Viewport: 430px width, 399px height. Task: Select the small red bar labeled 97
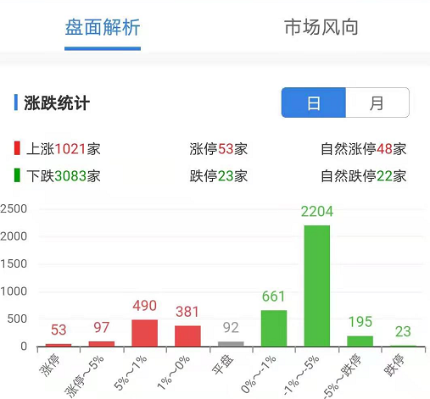tap(102, 344)
